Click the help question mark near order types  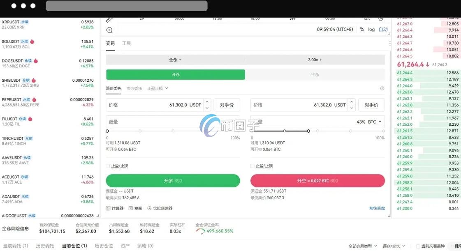click(382, 88)
